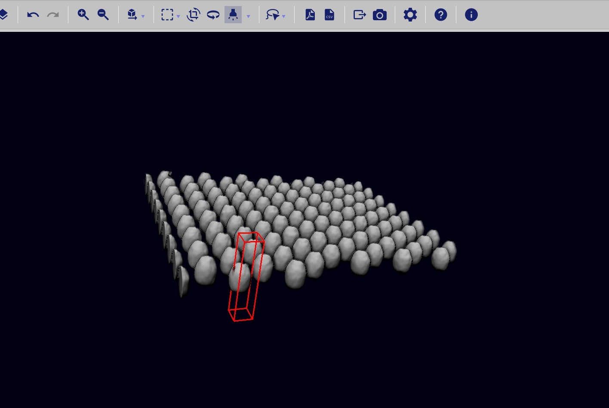
Task: Undo the last action
Action: (x=33, y=15)
